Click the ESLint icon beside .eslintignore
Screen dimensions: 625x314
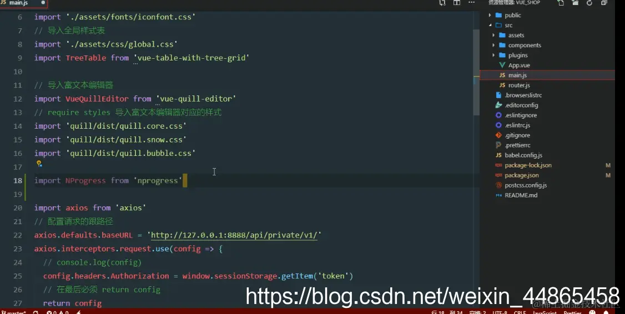[x=498, y=115]
